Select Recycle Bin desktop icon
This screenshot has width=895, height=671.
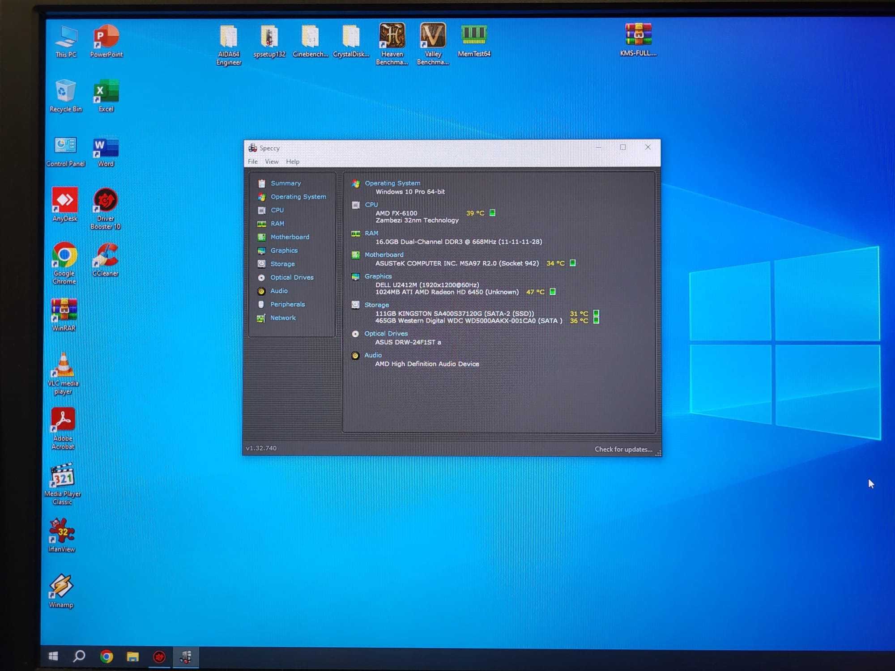pyautogui.click(x=65, y=96)
